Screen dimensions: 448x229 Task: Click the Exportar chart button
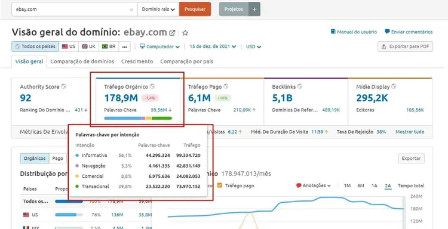[x=411, y=158]
